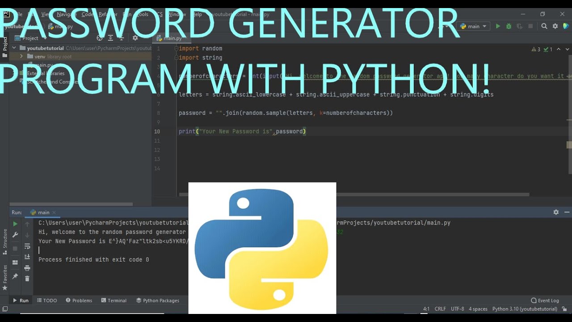The width and height of the screenshot is (572, 322).
Task: Close the main tab in Run panel
Action: click(x=55, y=212)
